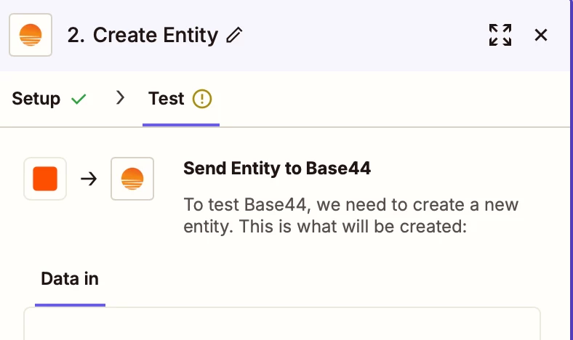This screenshot has width=573, height=340.
Task: Click the orange square trigger app icon
Action: (x=45, y=179)
